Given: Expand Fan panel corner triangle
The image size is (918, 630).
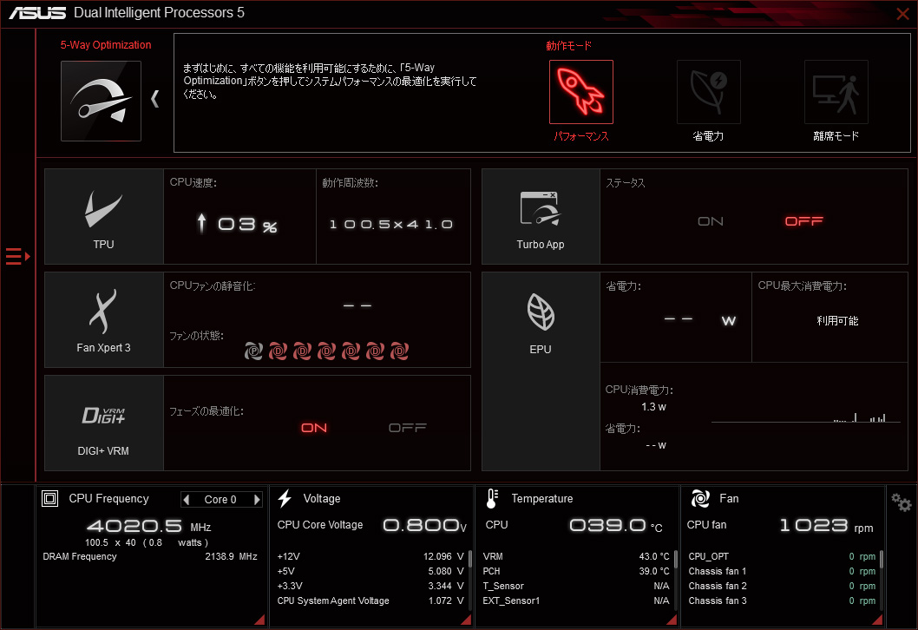Looking at the screenshot, I should 877,620.
